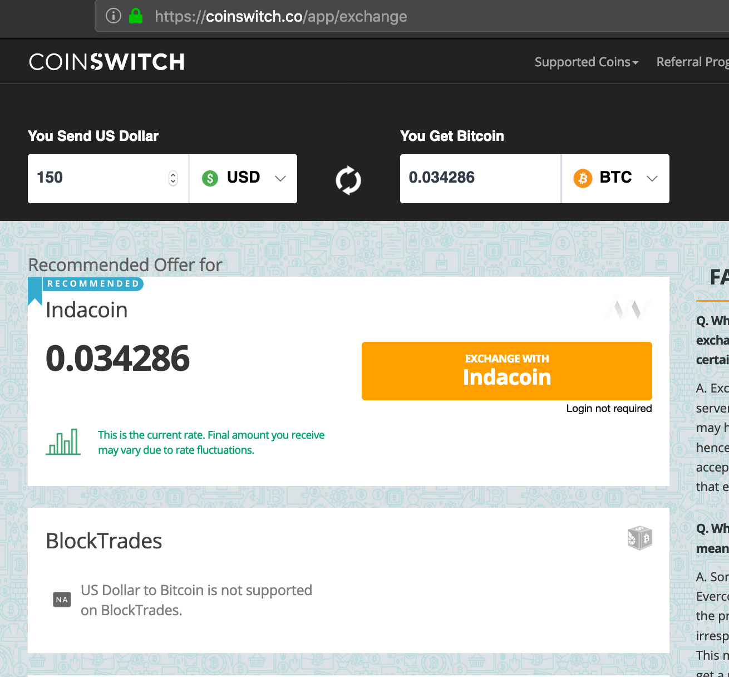This screenshot has width=729, height=677.
Task: Click the BlockTrades cube logo
Action: pyautogui.click(x=639, y=538)
